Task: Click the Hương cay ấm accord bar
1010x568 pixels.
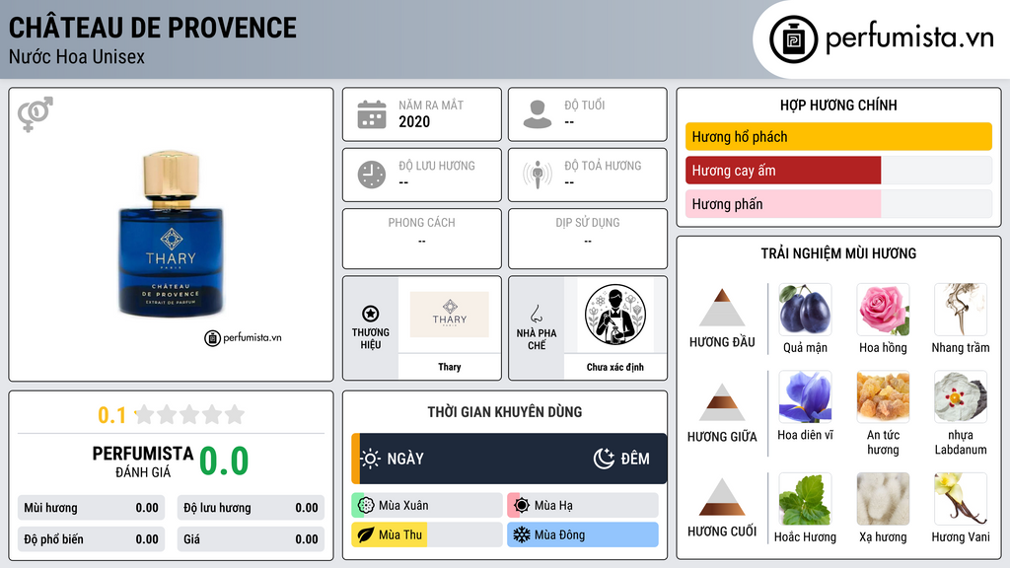Action: click(x=838, y=171)
